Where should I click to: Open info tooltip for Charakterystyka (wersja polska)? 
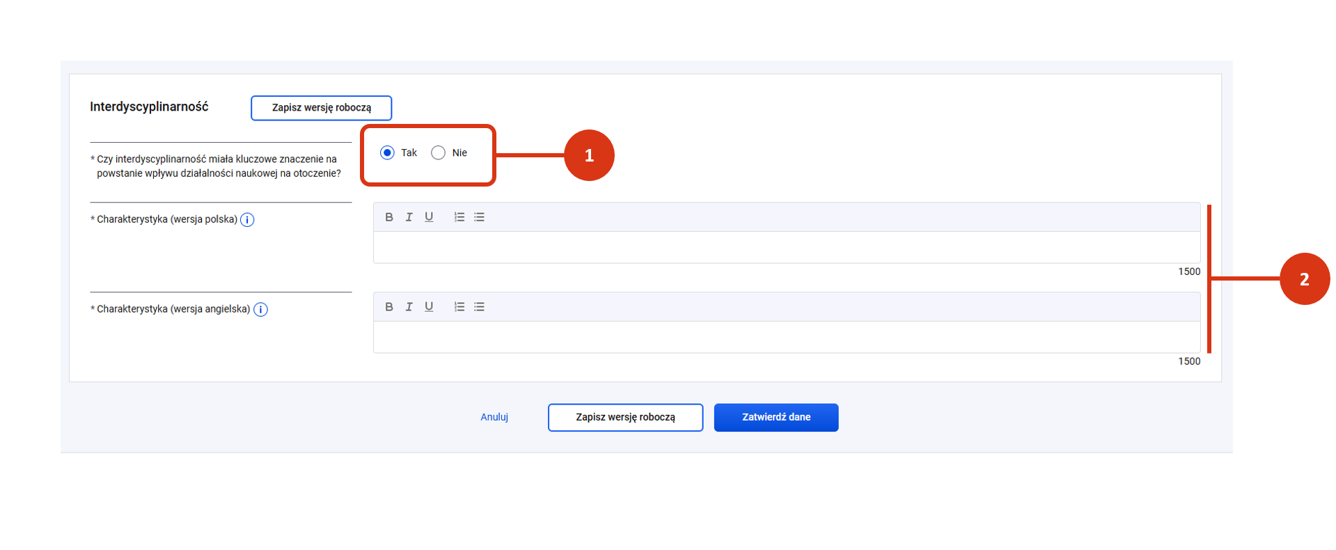coord(247,220)
